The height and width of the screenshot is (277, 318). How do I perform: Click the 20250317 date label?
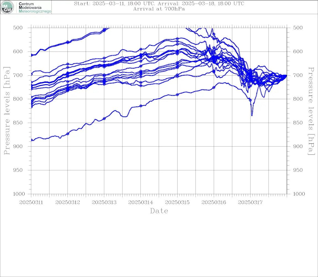coord(250,202)
